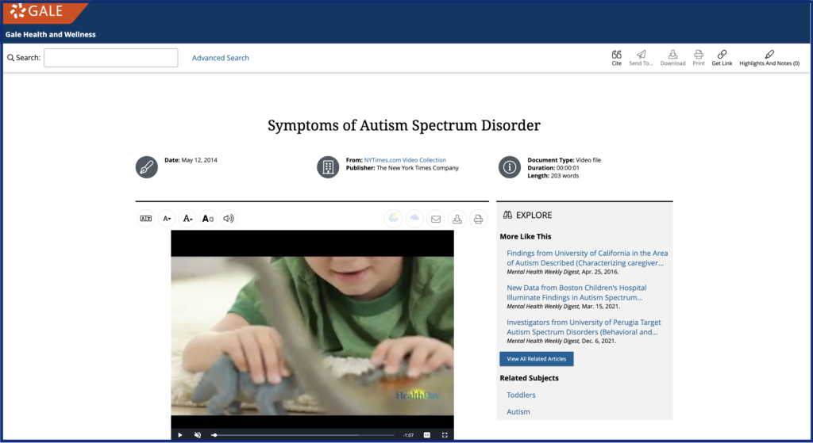Increase font size with larger A button
The height and width of the screenshot is (443, 813).
(x=187, y=219)
